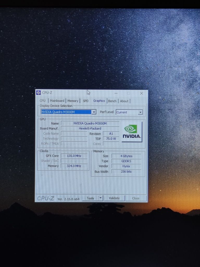The image size is (200, 267).
Task: Click the NVIDIA logo image
Action: (132, 132)
